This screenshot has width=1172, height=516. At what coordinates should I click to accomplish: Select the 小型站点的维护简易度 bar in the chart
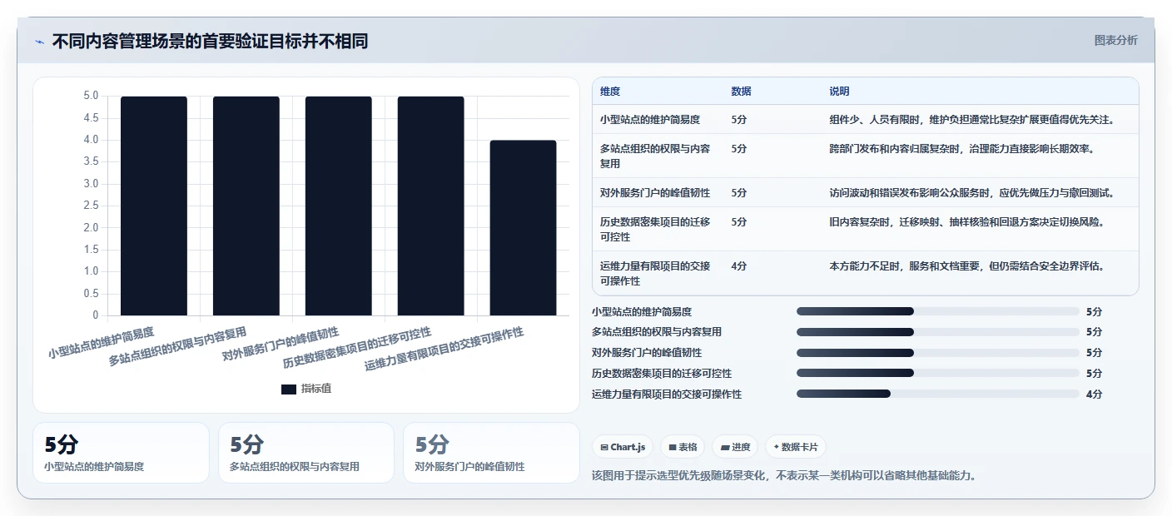[x=154, y=206]
